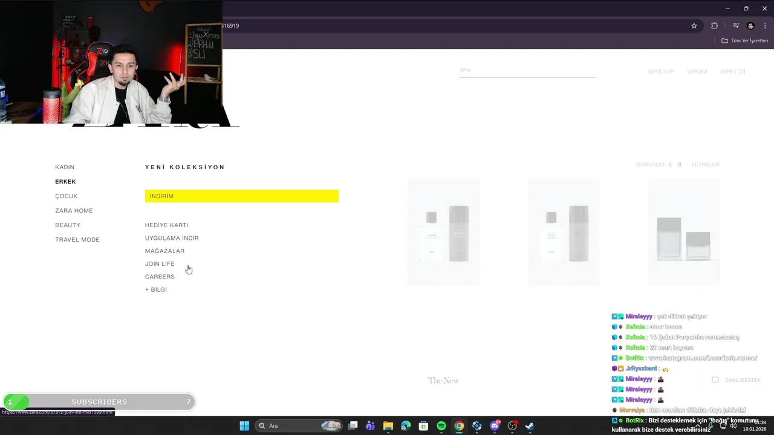The width and height of the screenshot is (774, 435).
Task: Open the third square-bottle product thumbnail
Action: coord(684,232)
